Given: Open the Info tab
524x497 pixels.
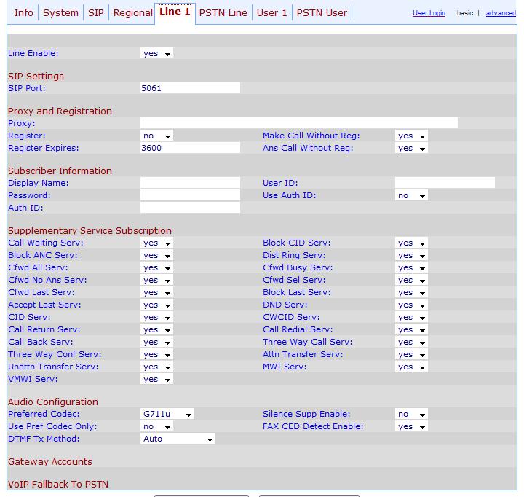Looking at the screenshot, I should tap(24, 12).
